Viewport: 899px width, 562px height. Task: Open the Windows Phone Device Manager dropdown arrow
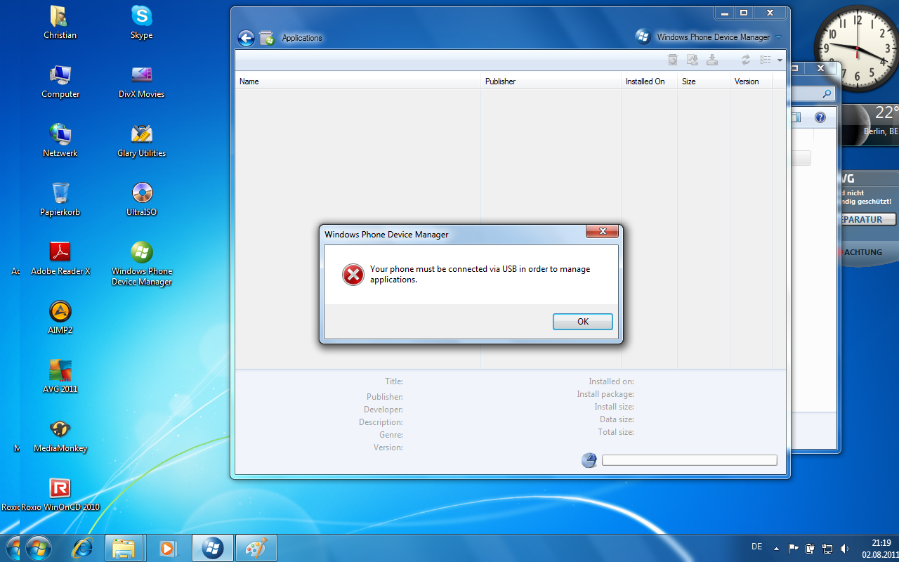point(778,37)
